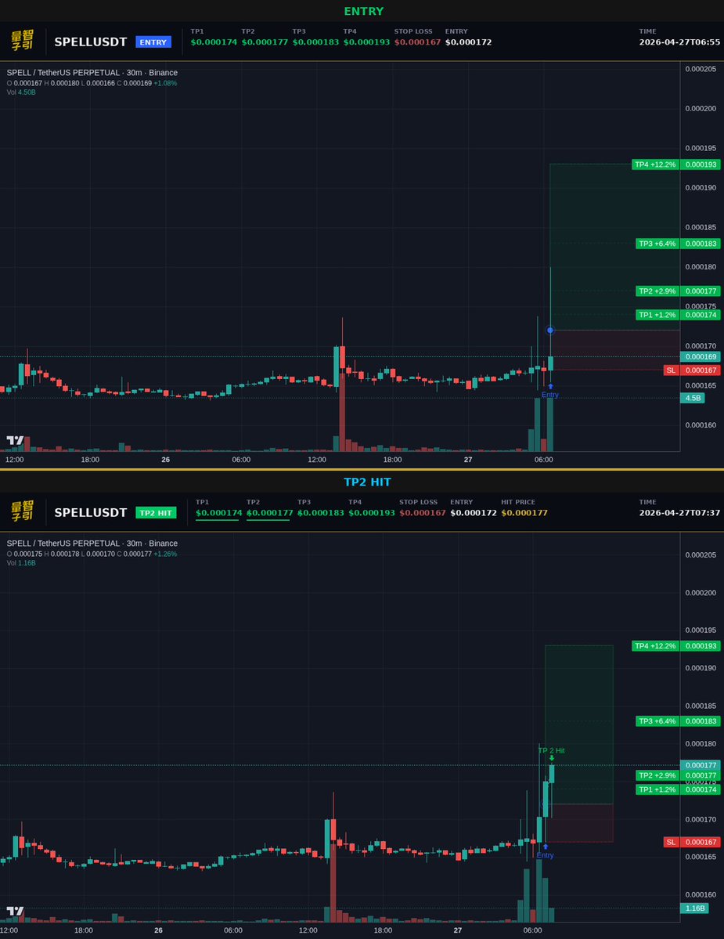Image resolution: width=724 pixels, height=939 pixels.
Task: Click the 0.000175 mark on the price scale
Action: pyautogui.click(x=703, y=306)
